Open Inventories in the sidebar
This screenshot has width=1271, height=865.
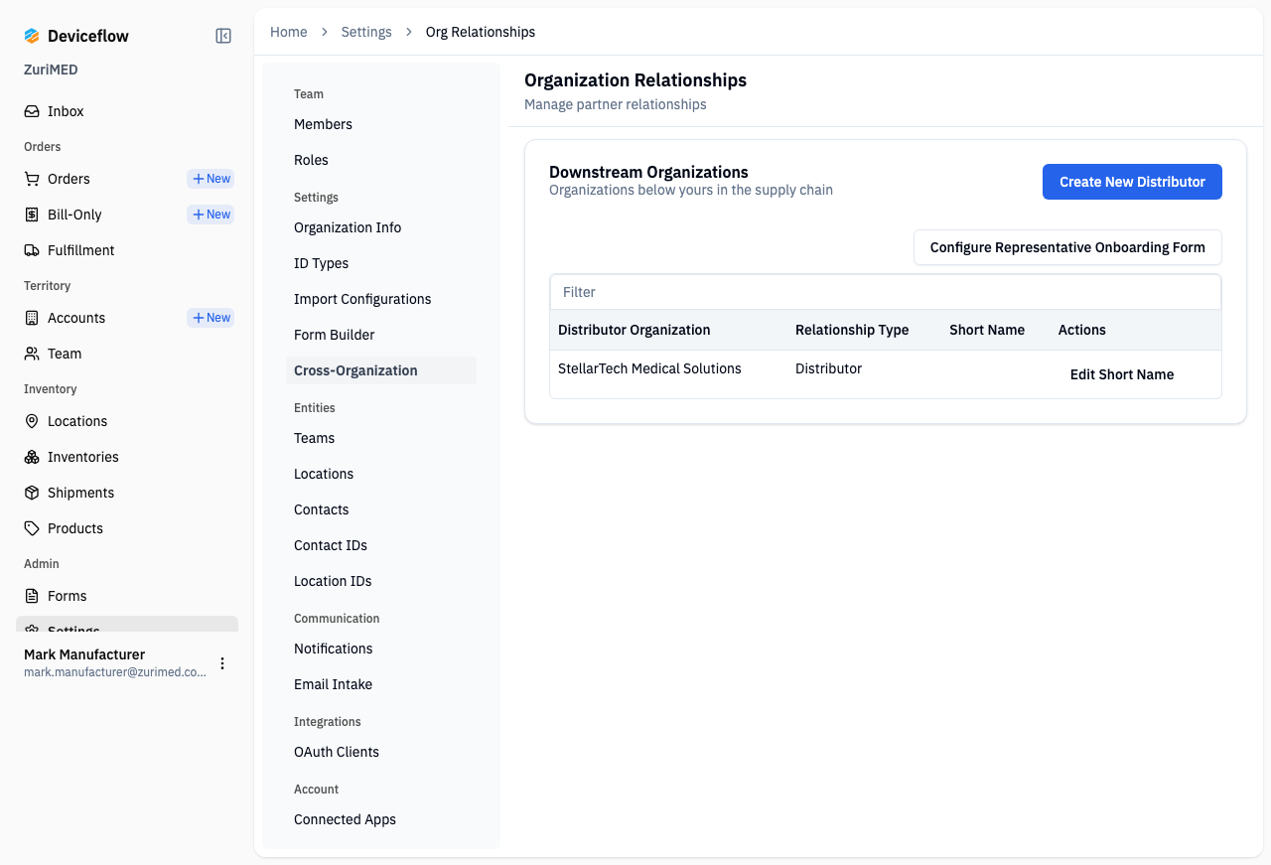pos(127,457)
